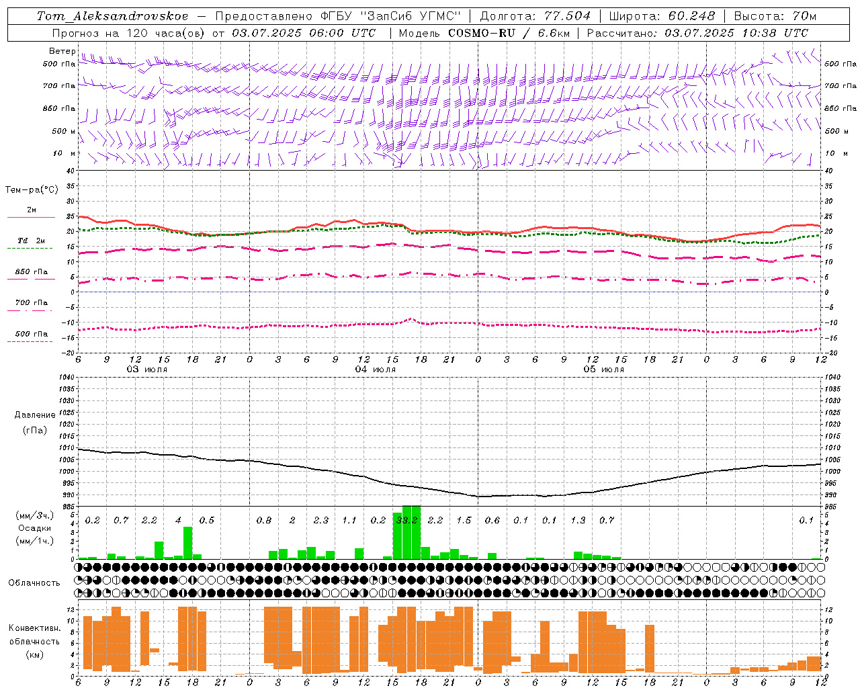Select the Td 2м legend label
Image resolution: width=860 pixels, height=688 pixels.
(31, 241)
